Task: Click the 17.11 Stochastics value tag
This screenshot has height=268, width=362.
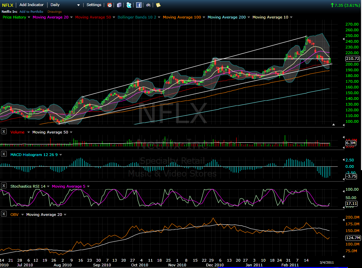Action: 352,203
